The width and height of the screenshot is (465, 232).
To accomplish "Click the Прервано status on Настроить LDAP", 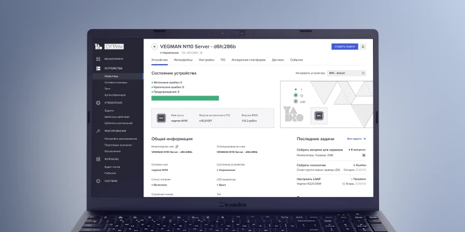I will pos(358,179).
